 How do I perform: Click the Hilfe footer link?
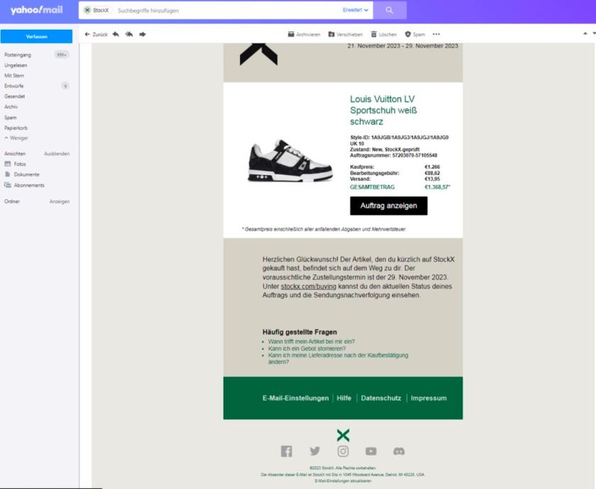tap(344, 398)
